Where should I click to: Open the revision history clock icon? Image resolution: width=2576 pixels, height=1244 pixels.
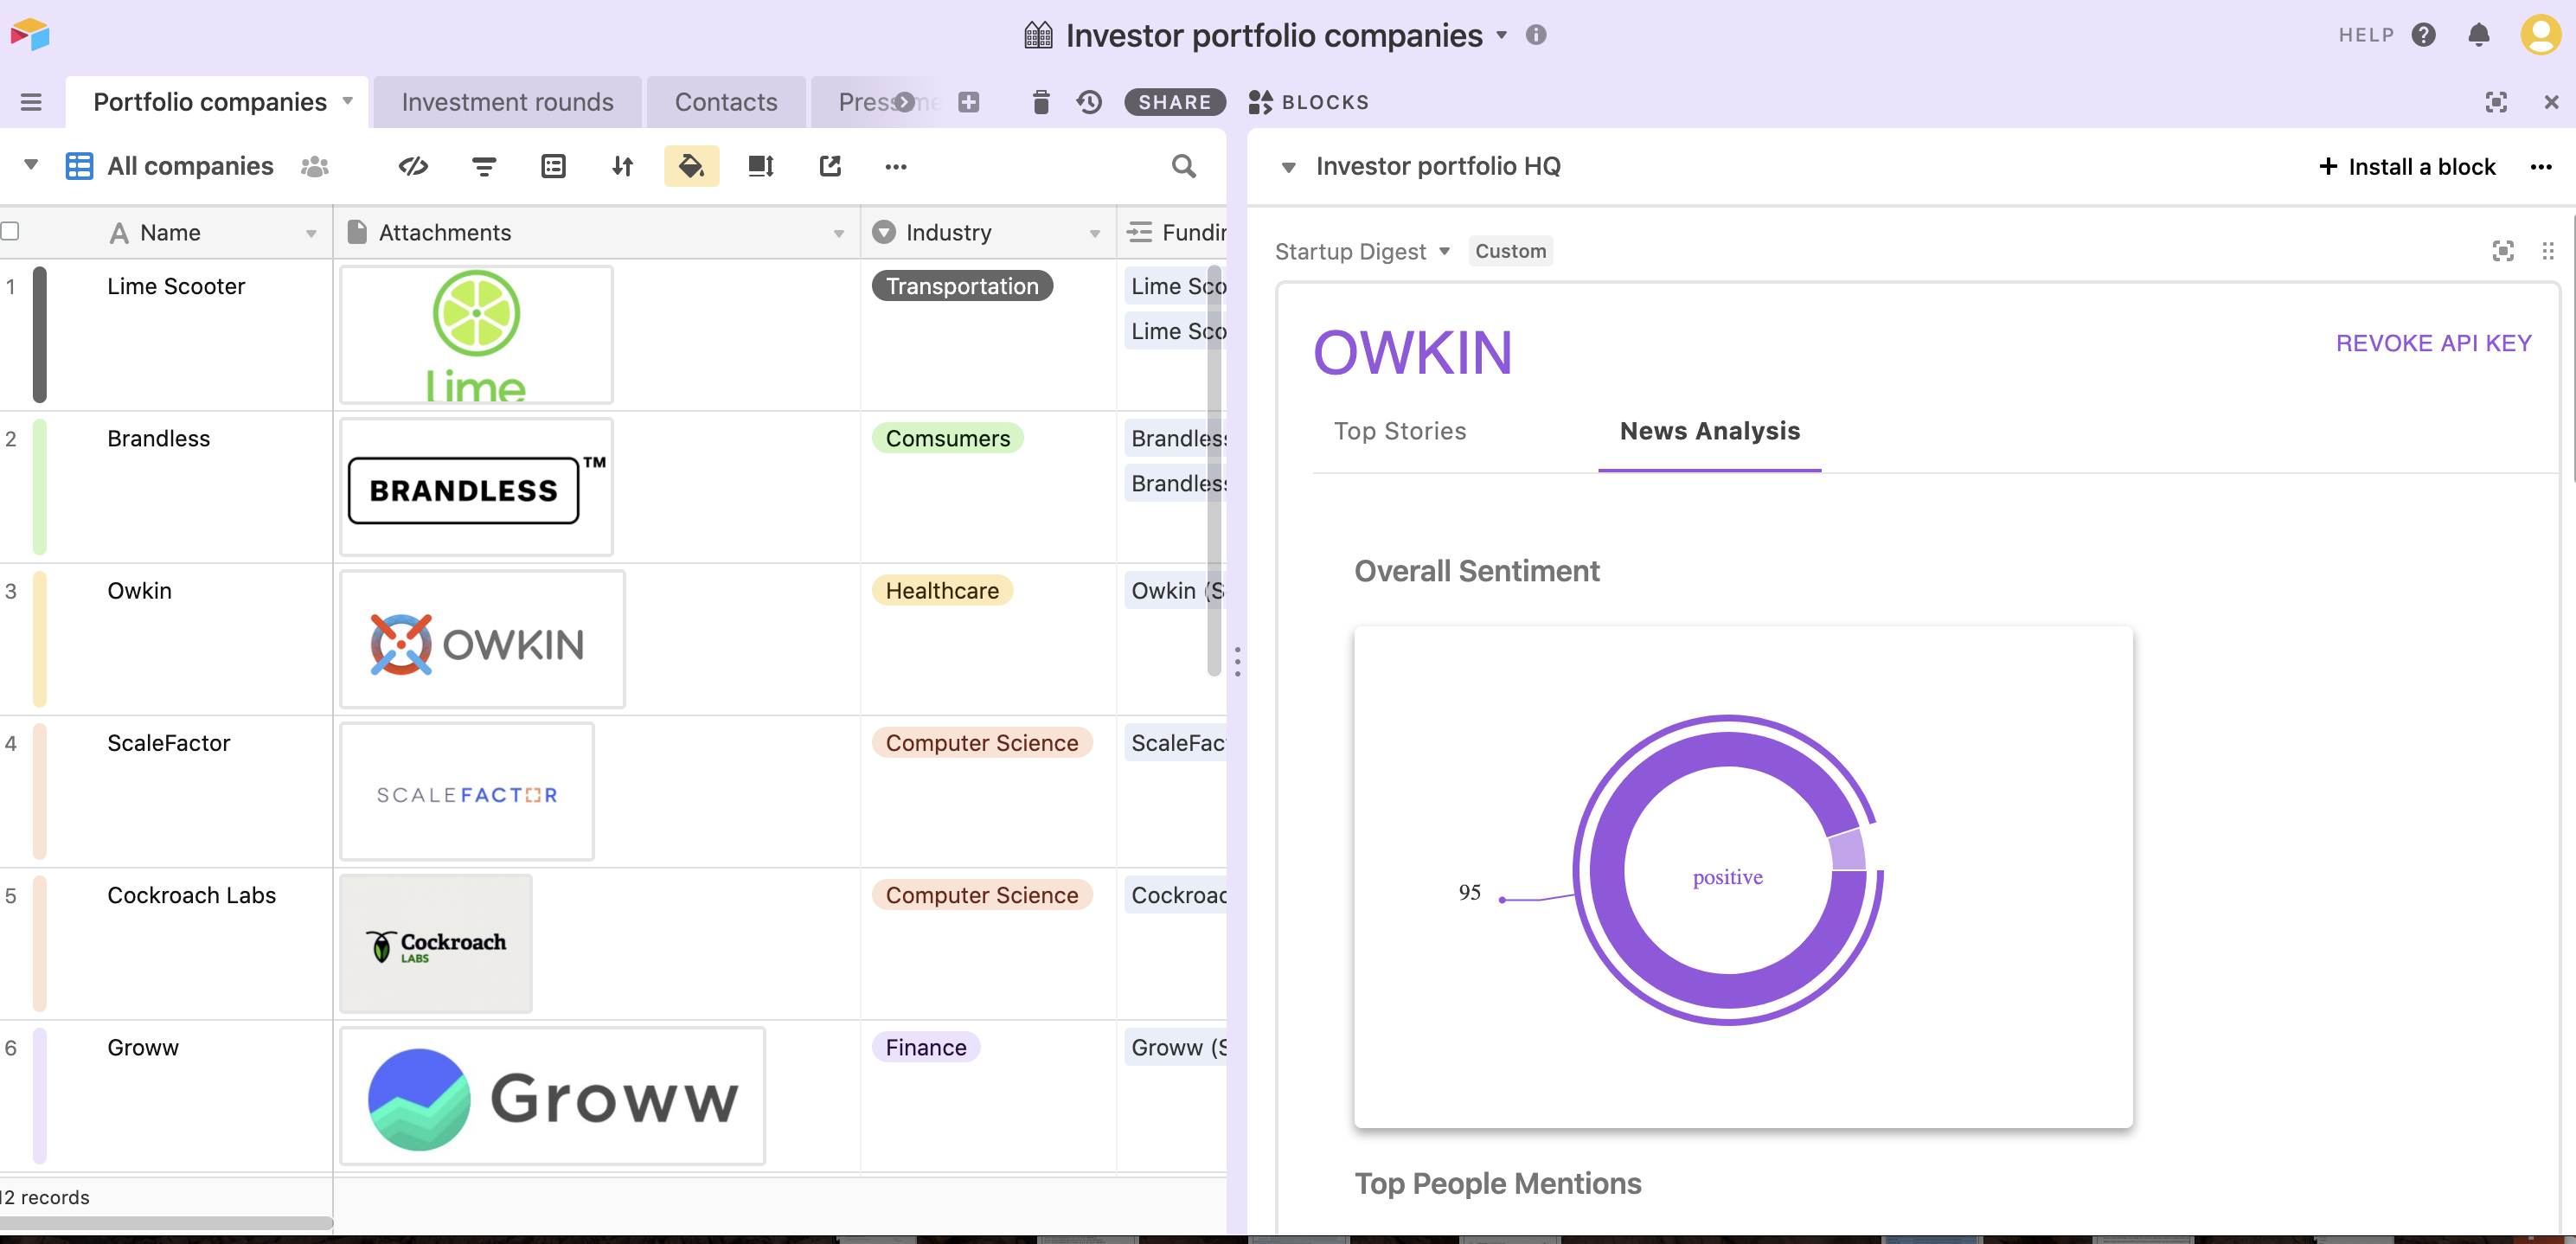1089,102
